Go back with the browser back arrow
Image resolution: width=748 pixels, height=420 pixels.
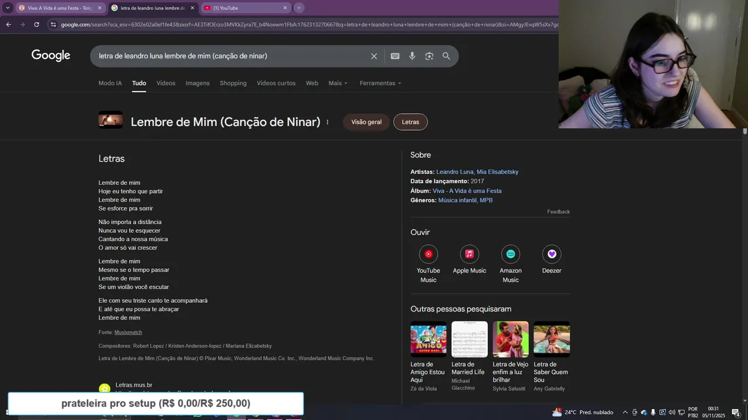click(8, 24)
